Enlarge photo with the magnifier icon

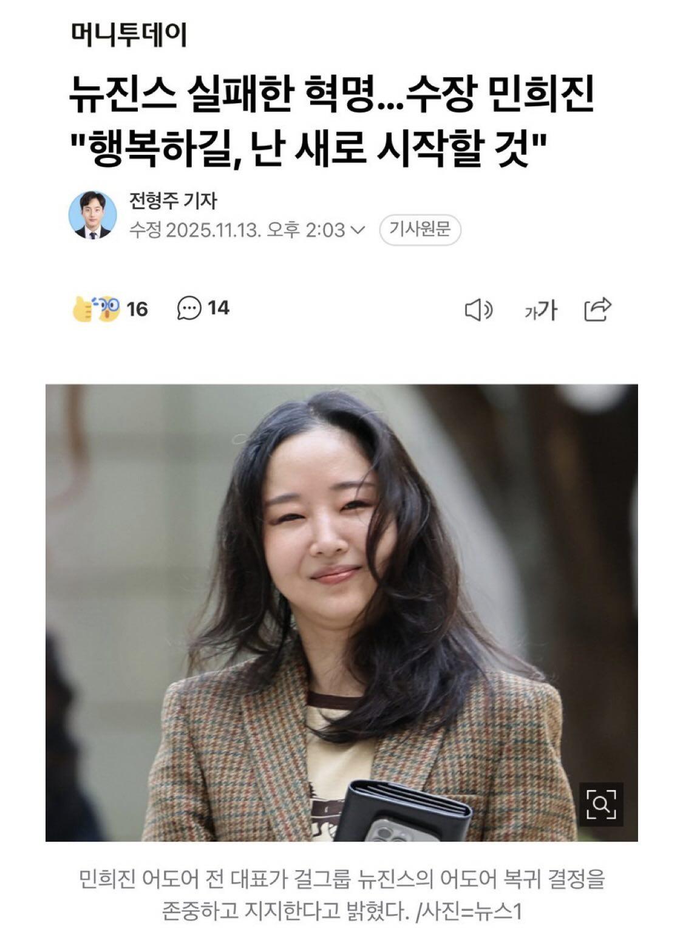tap(601, 805)
